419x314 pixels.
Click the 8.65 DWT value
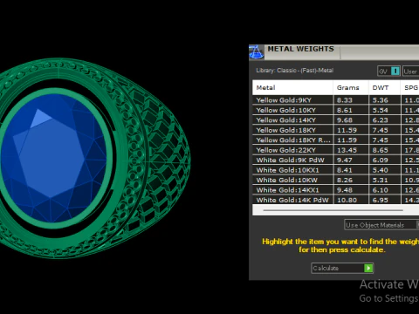pos(381,150)
